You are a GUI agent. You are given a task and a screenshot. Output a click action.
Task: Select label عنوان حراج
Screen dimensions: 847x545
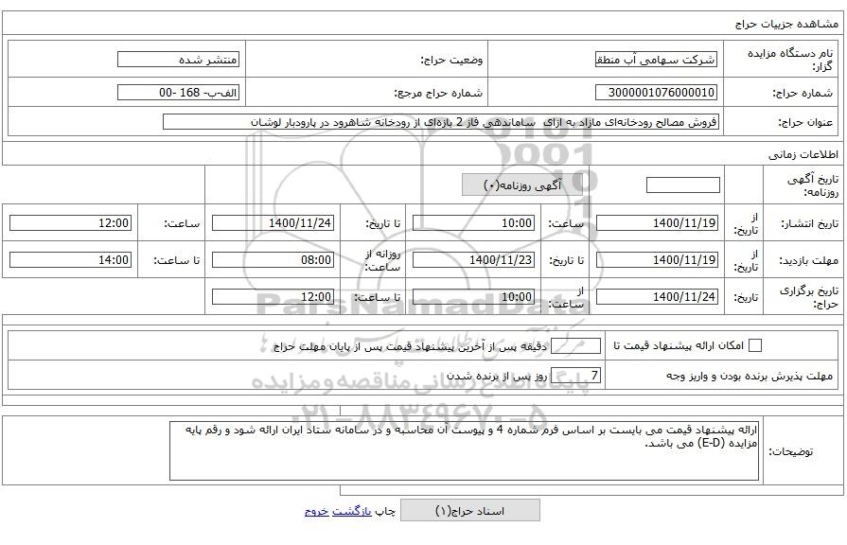tap(804, 123)
